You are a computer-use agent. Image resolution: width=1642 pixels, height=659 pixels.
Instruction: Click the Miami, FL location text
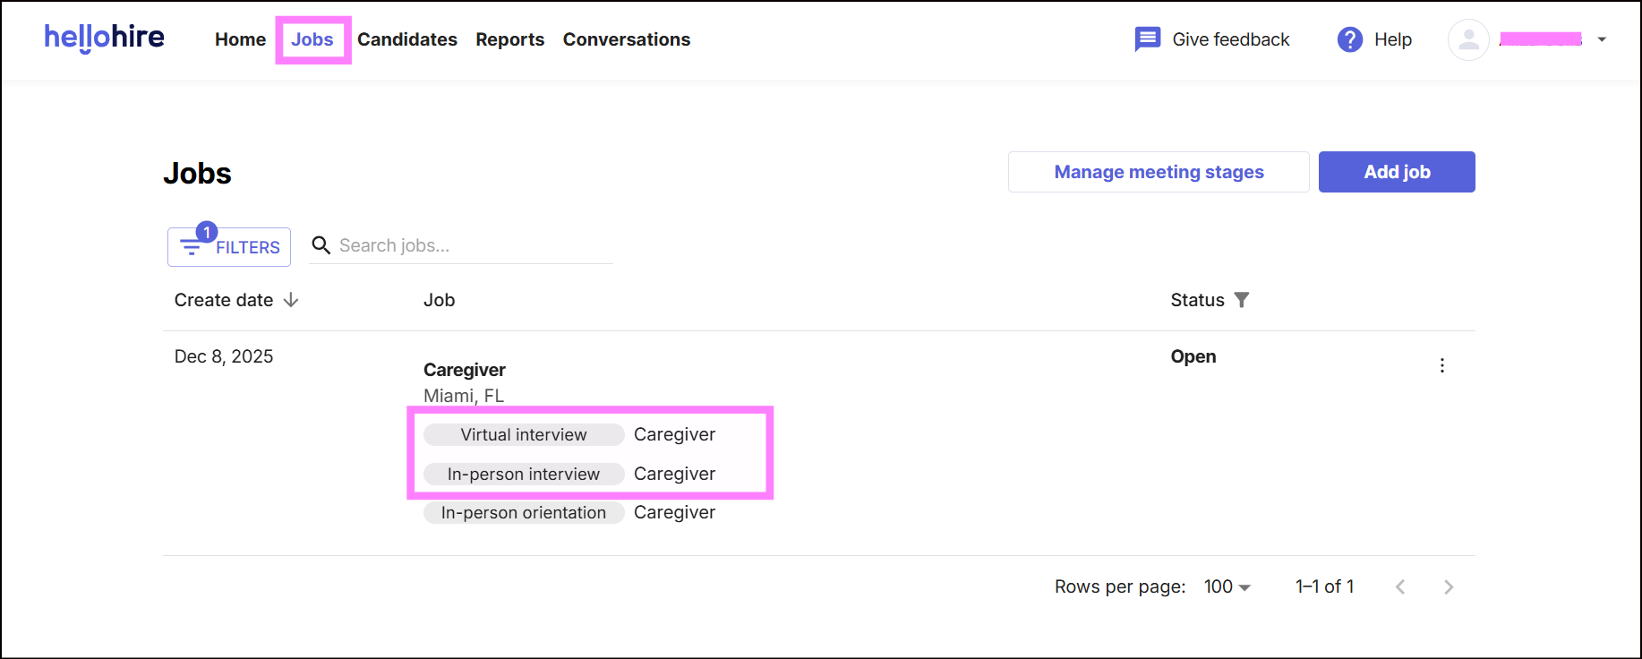464,396
